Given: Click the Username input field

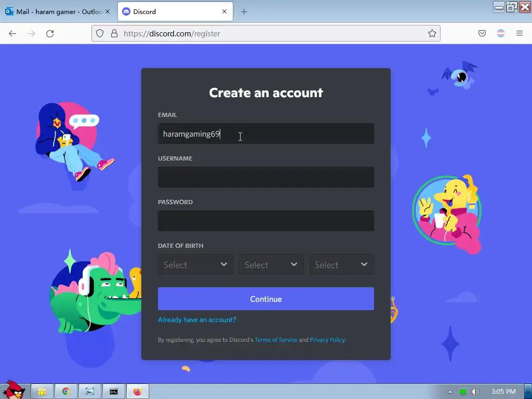Looking at the screenshot, I should click(266, 177).
